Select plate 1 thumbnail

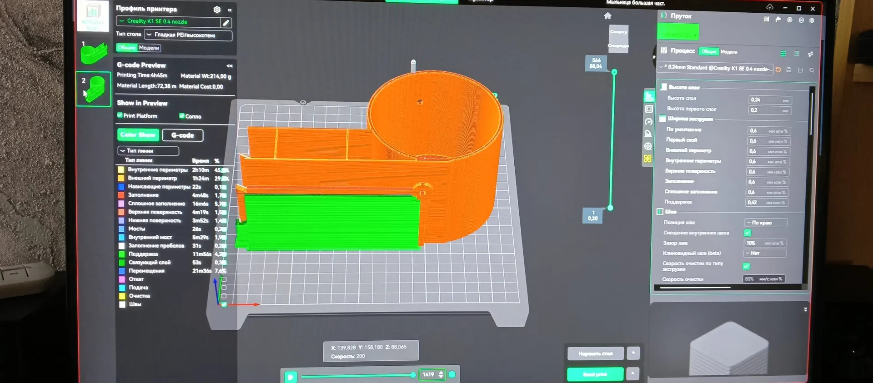click(94, 54)
